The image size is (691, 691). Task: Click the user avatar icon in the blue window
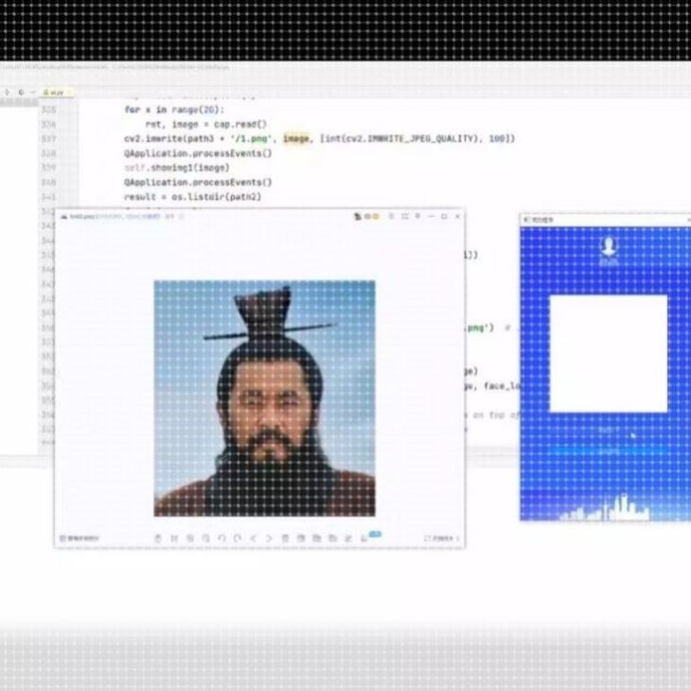pyautogui.click(x=609, y=247)
